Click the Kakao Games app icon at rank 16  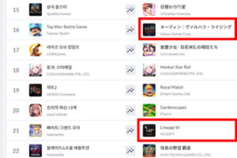click(x=149, y=30)
